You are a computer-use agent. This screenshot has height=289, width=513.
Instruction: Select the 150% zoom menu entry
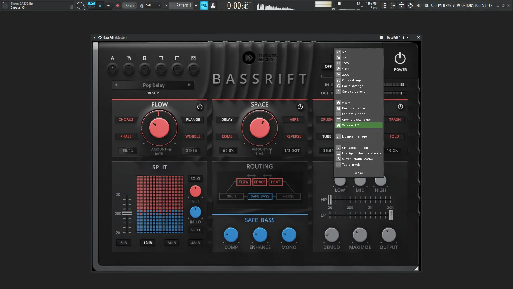coord(345,69)
